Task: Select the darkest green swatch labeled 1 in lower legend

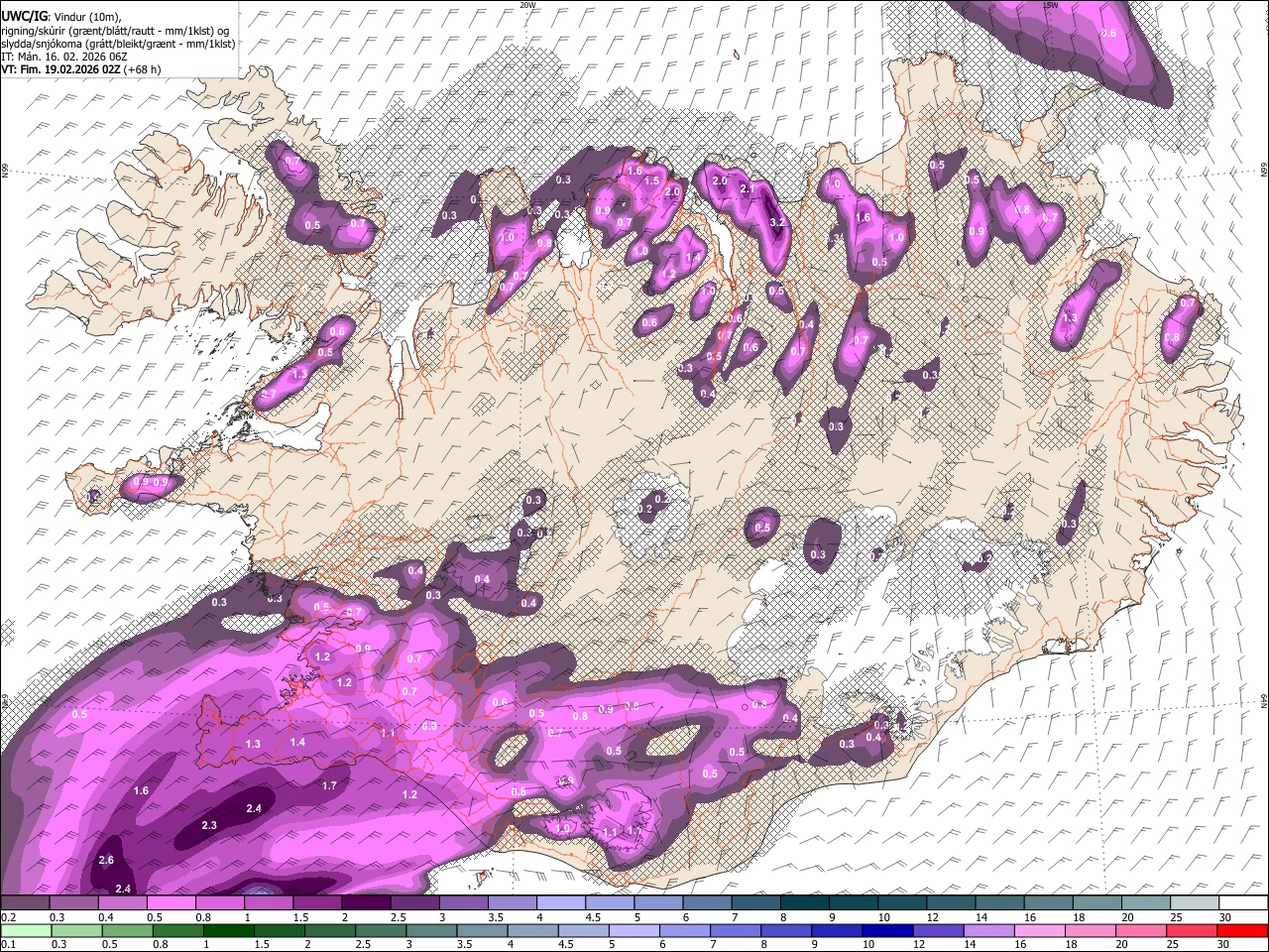Action: tap(229, 930)
